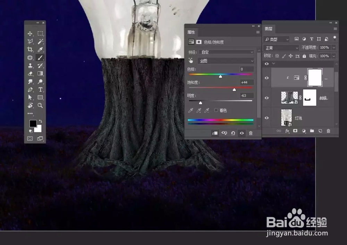Toggle Quick Mask mode
347x245 pixels.
tap(30, 138)
